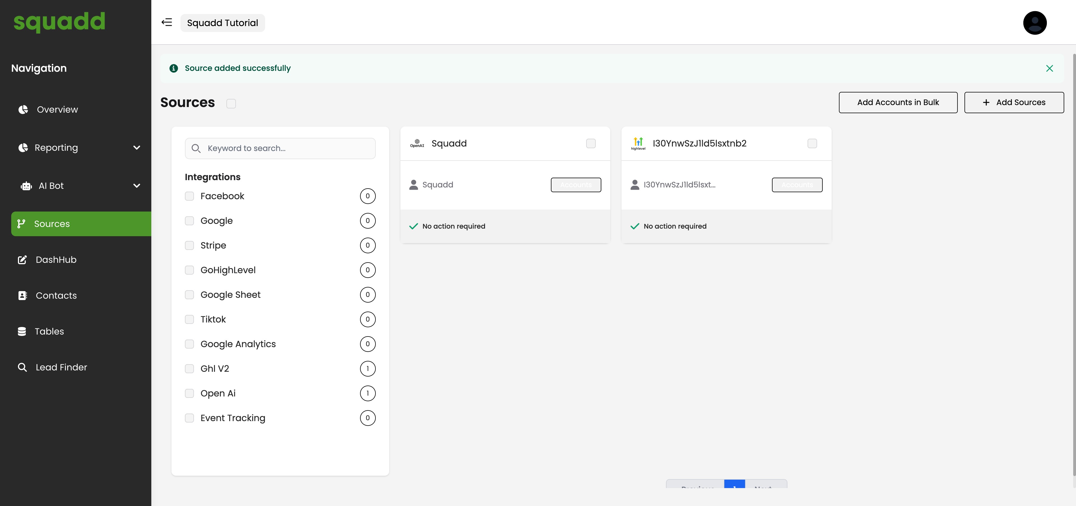Image resolution: width=1076 pixels, height=506 pixels.
Task: Click the sidebar collapse menu icon
Action: tap(167, 22)
